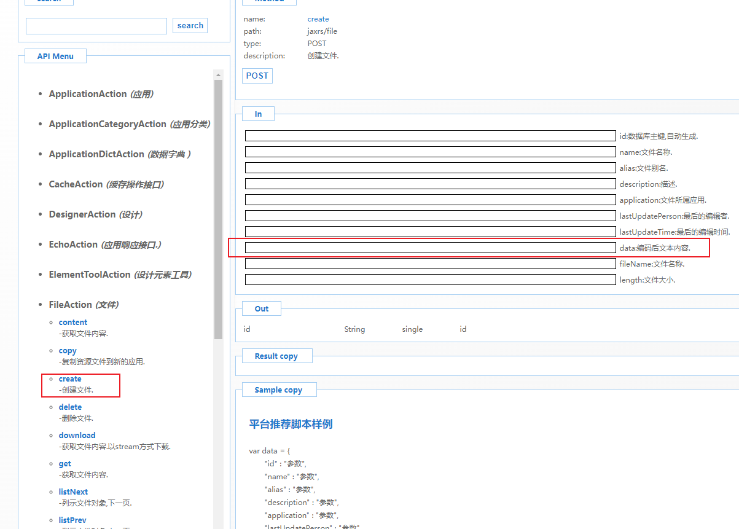Focus the search text box
This screenshot has width=739, height=529.
(x=96, y=26)
